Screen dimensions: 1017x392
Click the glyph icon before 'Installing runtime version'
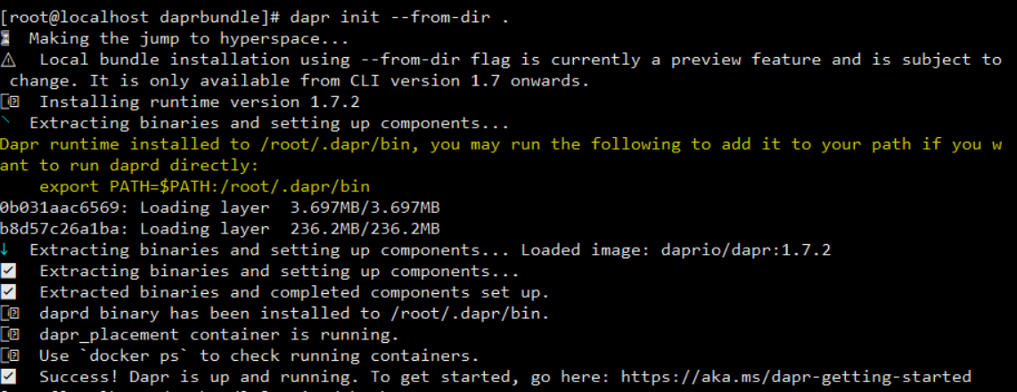10,102
